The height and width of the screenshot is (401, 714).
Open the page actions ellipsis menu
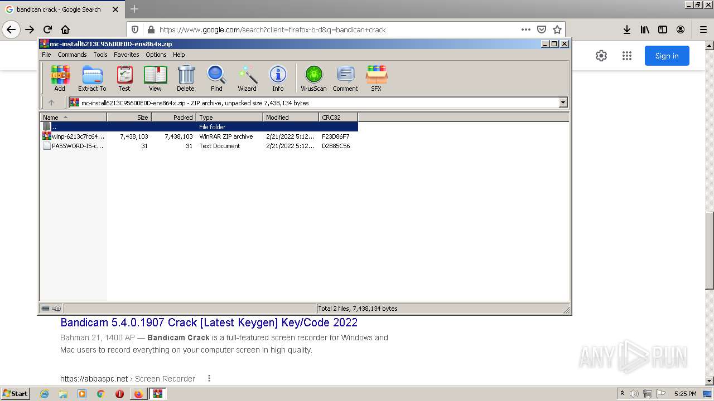tap(525, 30)
